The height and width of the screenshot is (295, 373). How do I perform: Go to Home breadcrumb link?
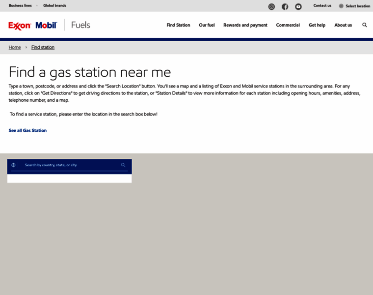tap(15, 47)
